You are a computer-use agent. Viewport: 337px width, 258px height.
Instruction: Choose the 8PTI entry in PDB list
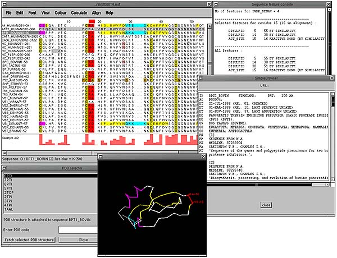(8, 183)
